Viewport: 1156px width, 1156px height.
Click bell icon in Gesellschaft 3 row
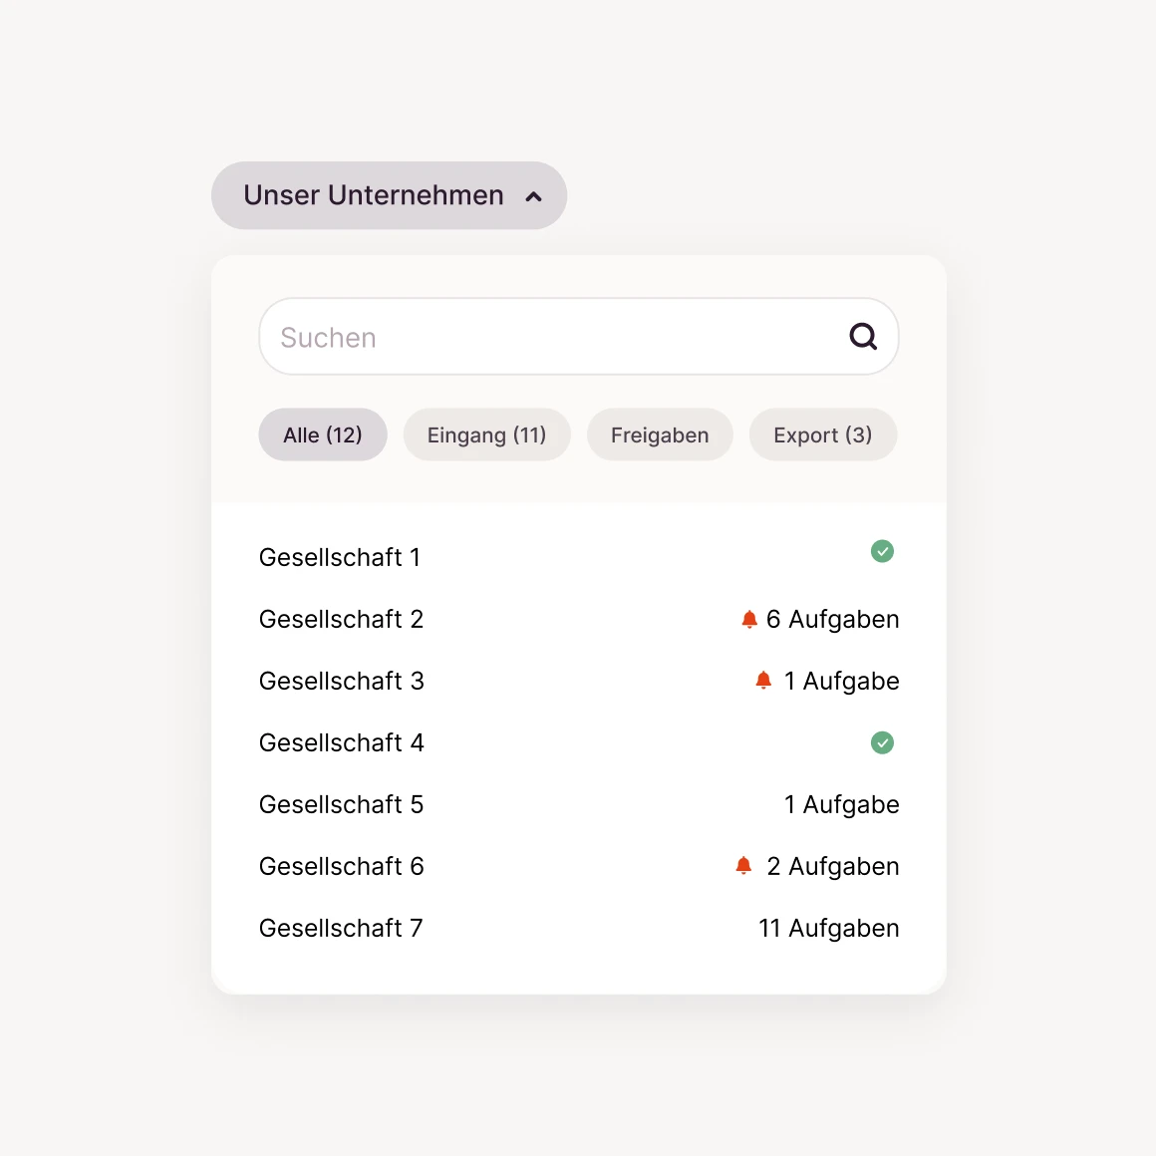pyautogui.click(x=763, y=681)
